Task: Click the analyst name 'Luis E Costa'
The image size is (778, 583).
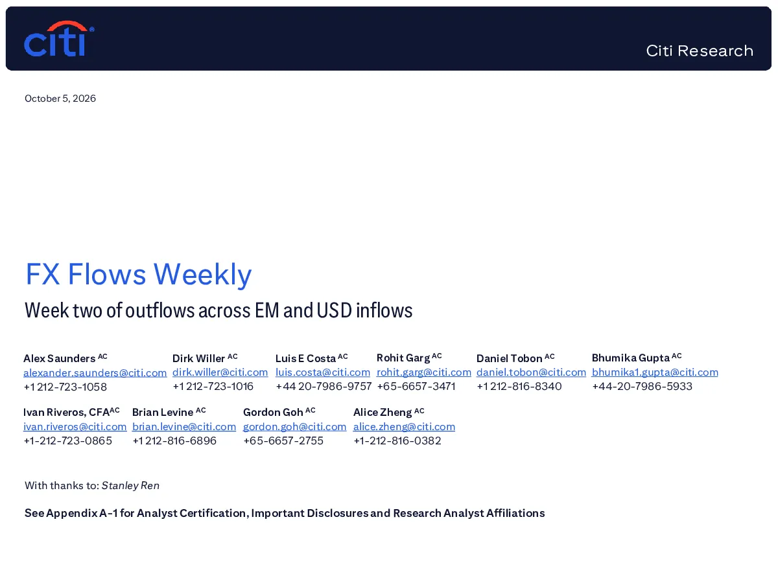Action: [x=306, y=358]
